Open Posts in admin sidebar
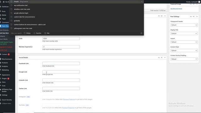Viewport: 201px width, 113px height. coord(3,11)
